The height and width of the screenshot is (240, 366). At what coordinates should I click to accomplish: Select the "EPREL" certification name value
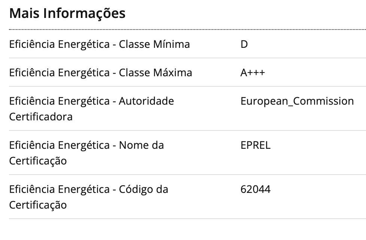(x=255, y=145)
